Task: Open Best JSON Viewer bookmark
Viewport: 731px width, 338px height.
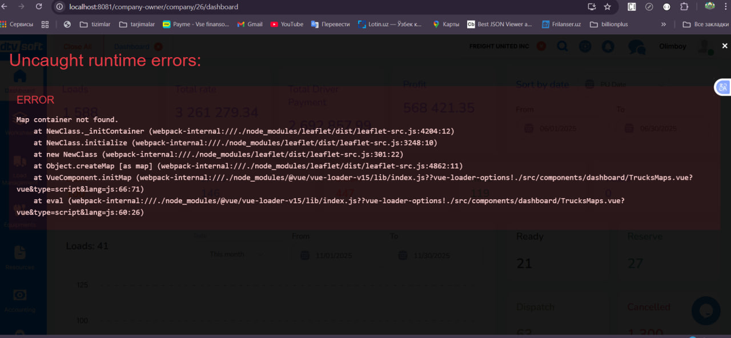Action: pyautogui.click(x=499, y=24)
